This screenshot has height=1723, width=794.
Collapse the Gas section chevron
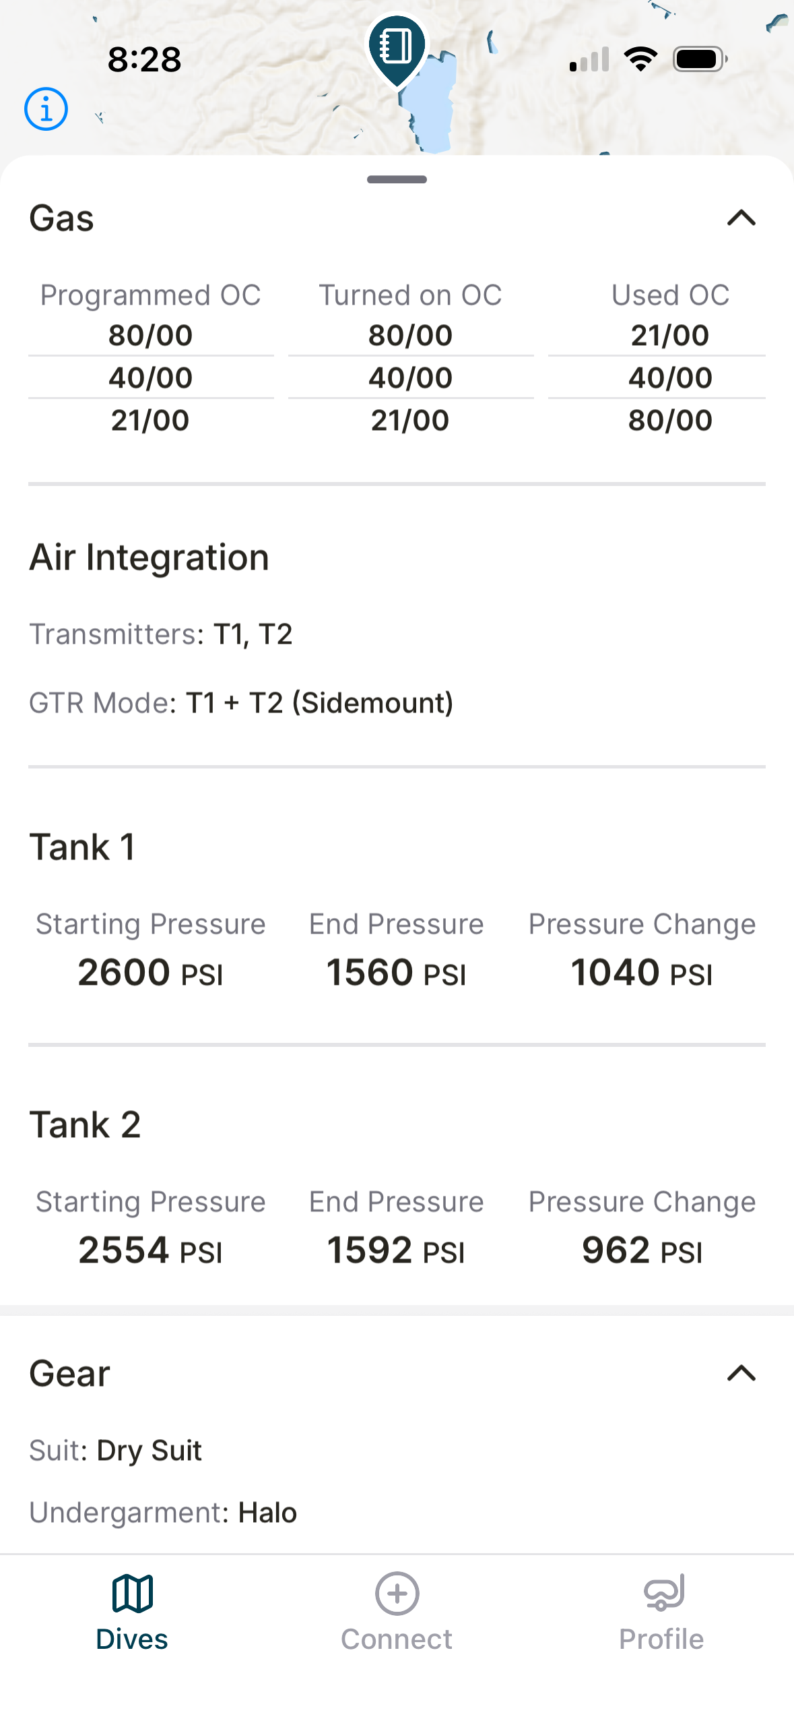coord(741,218)
